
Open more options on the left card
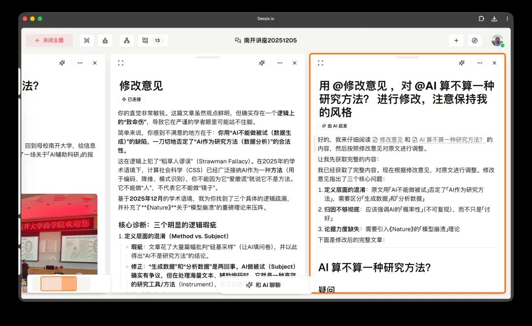[x=80, y=63]
